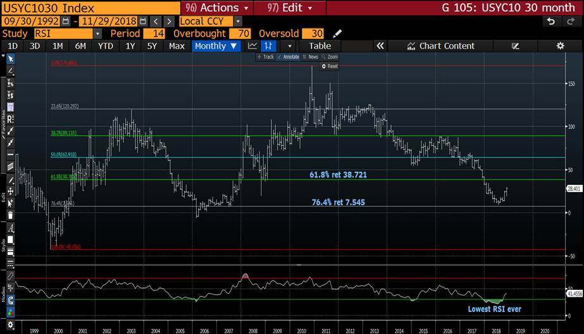
Task: Select the 5Y range tab
Action: (x=152, y=46)
